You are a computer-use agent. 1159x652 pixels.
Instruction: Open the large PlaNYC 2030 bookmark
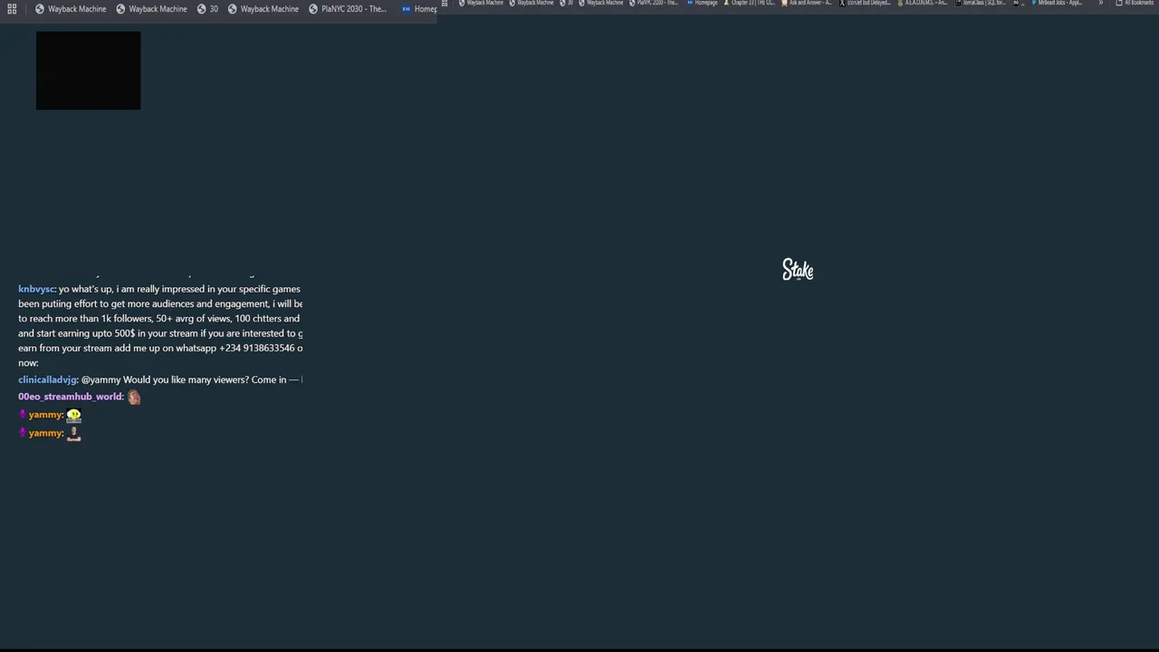(348, 9)
